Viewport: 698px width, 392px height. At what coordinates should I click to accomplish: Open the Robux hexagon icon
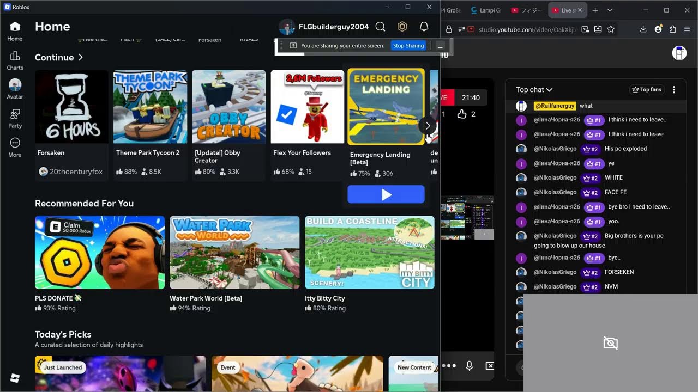(402, 27)
